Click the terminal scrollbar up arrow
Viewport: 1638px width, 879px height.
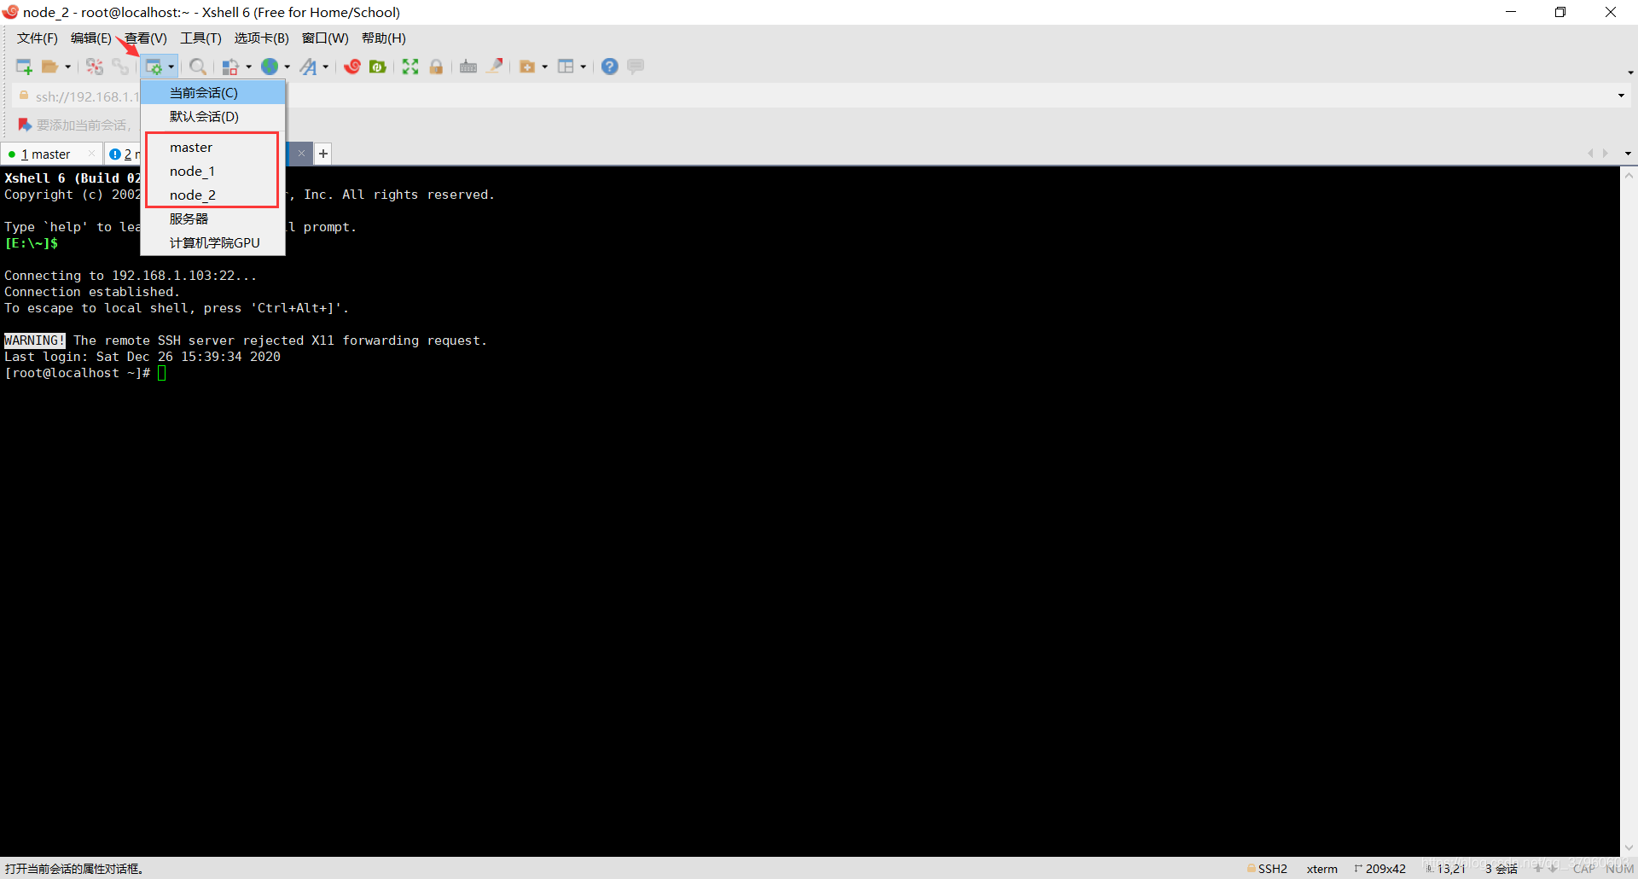(x=1629, y=176)
